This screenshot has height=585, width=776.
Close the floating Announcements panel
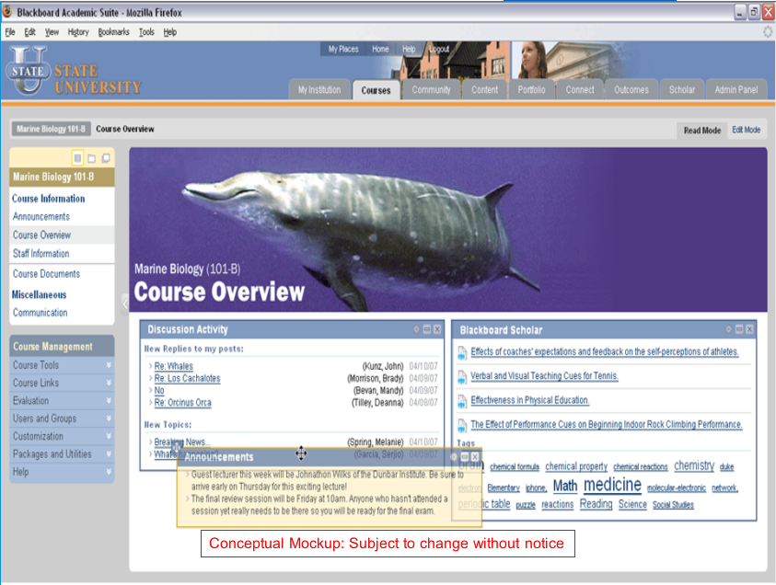[x=475, y=457]
